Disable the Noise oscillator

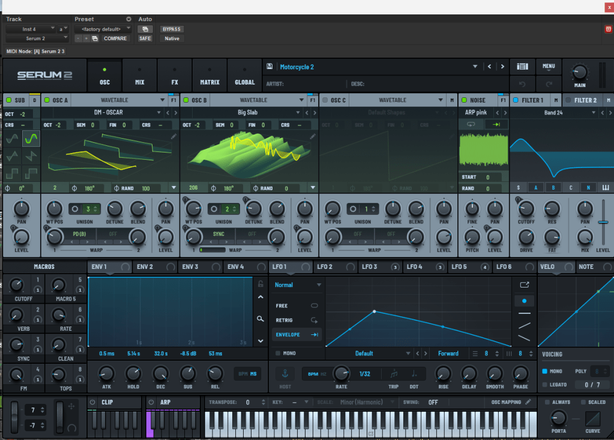pyautogui.click(x=465, y=100)
